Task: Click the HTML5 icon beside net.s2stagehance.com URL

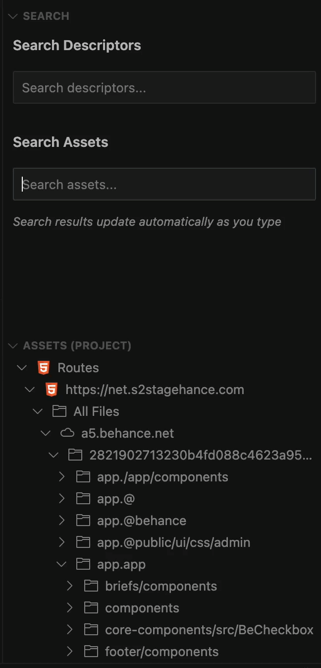Action: click(x=52, y=390)
